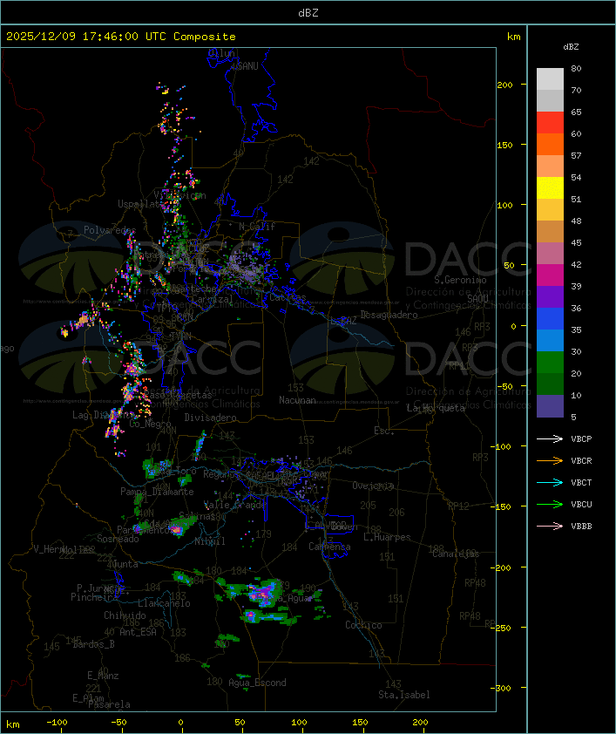Click the Sta.Isabel map label

click(404, 695)
